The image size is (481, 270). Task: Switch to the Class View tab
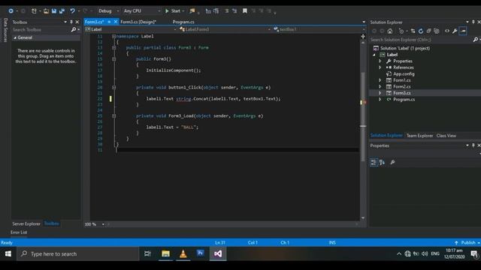[446, 136]
